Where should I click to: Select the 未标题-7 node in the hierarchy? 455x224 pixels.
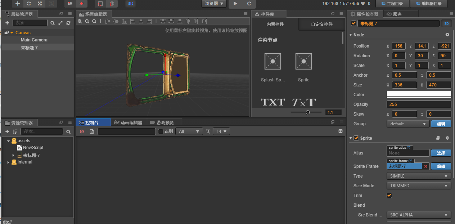29,48
